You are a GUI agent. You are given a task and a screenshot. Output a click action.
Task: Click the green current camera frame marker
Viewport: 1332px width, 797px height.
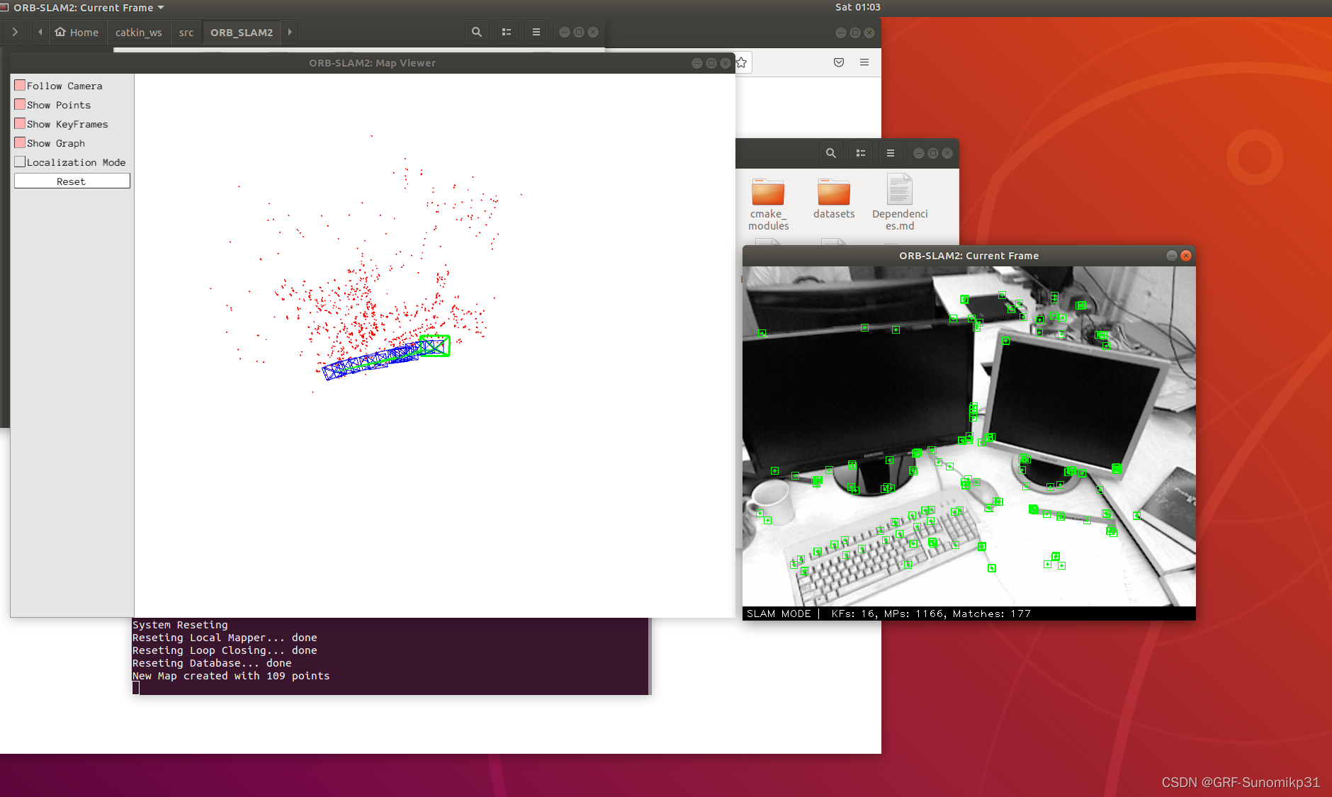click(435, 346)
